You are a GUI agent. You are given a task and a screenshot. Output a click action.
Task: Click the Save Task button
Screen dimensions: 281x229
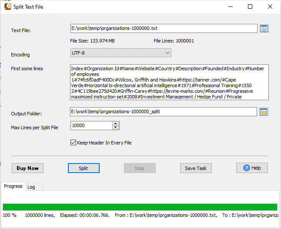196,168
